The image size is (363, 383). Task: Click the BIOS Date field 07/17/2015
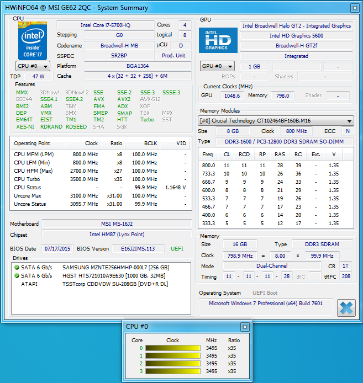click(57, 249)
